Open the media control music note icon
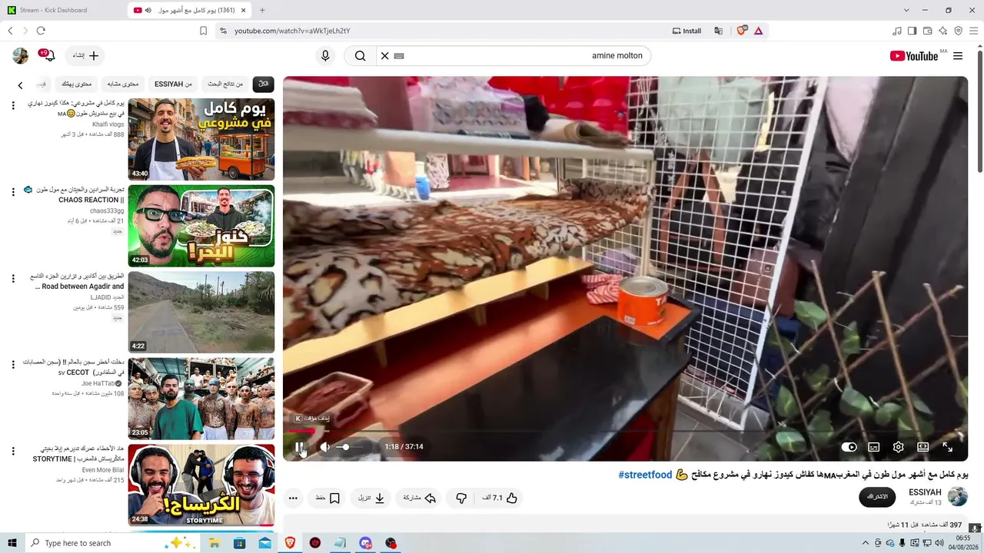The width and height of the screenshot is (984, 553). click(897, 31)
